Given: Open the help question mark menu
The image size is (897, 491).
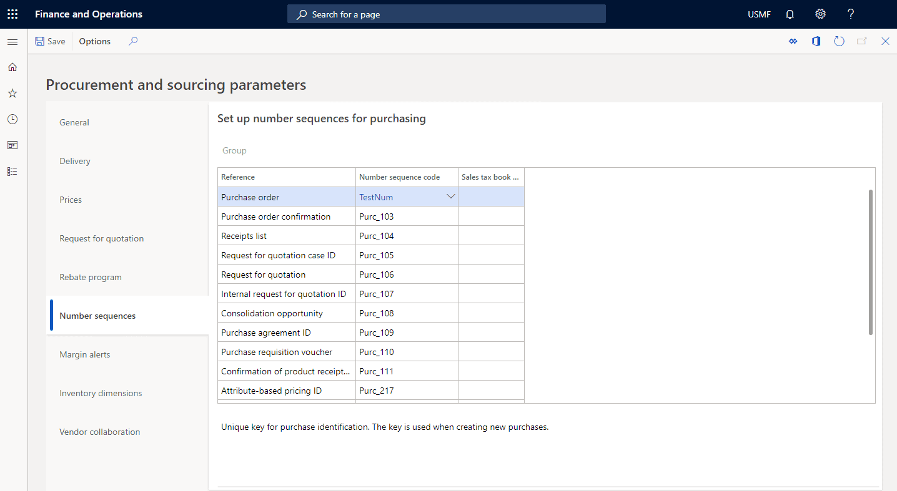Looking at the screenshot, I should pyautogui.click(x=850, y=14).
